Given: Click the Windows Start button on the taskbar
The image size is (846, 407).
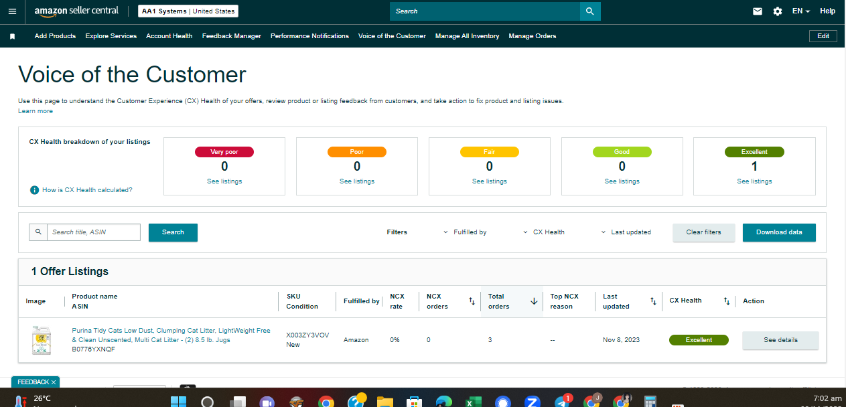Looking at the screenshot, I should 179,402.
